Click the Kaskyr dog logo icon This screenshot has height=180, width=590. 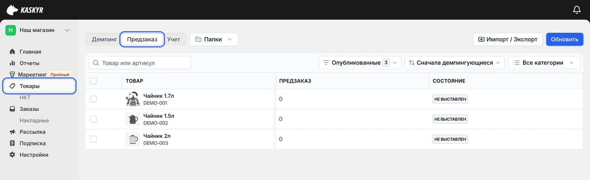pyautogui.click(x=12, y=10)
